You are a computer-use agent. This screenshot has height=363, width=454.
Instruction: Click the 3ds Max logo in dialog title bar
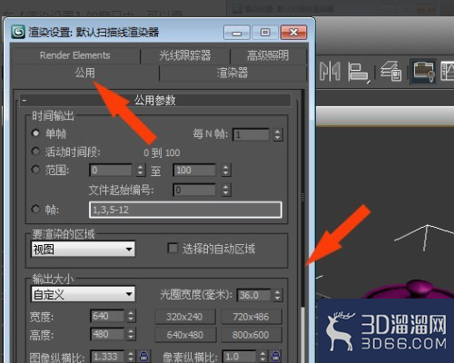tap(18, 32)
